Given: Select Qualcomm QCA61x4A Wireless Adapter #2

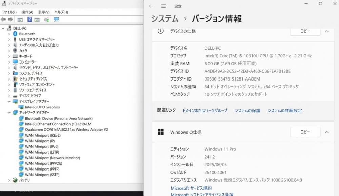Looking at the screenshot, I should 66,129.
